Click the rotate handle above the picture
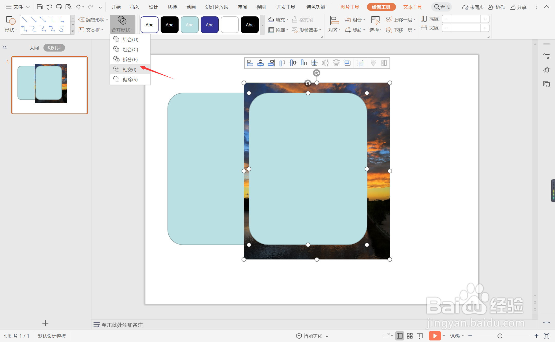This screenshot has width=555, height=342. (317, 73)
